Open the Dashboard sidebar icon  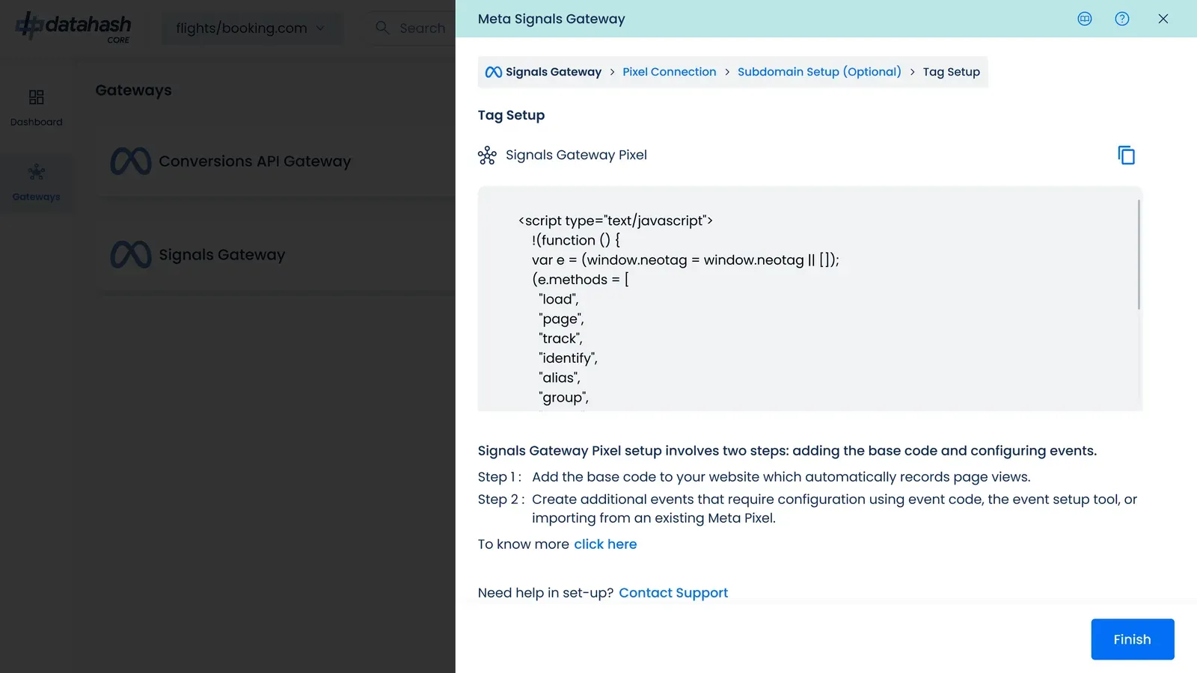[x=36, y=97]
